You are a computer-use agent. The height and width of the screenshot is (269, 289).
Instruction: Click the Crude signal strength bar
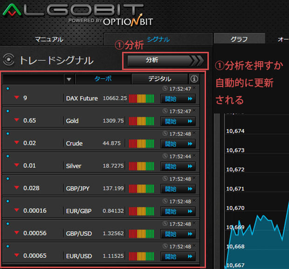tap(141, 144)
